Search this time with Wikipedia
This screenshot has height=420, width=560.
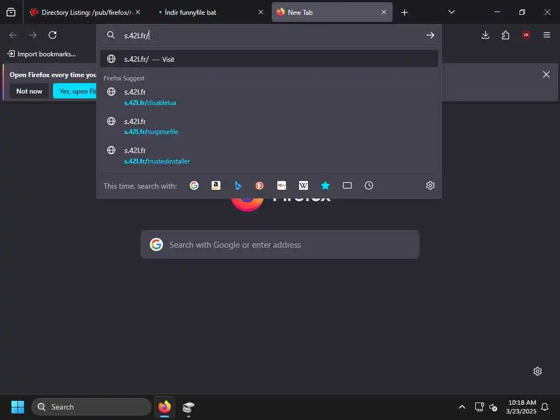303,185
